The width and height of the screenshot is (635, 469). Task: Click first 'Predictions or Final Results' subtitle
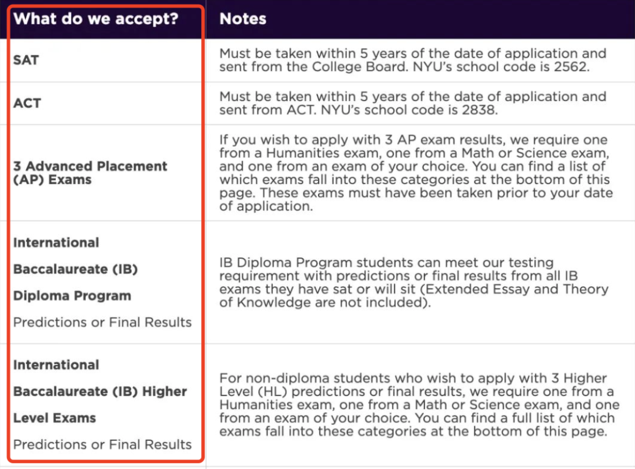pos(102,322)
